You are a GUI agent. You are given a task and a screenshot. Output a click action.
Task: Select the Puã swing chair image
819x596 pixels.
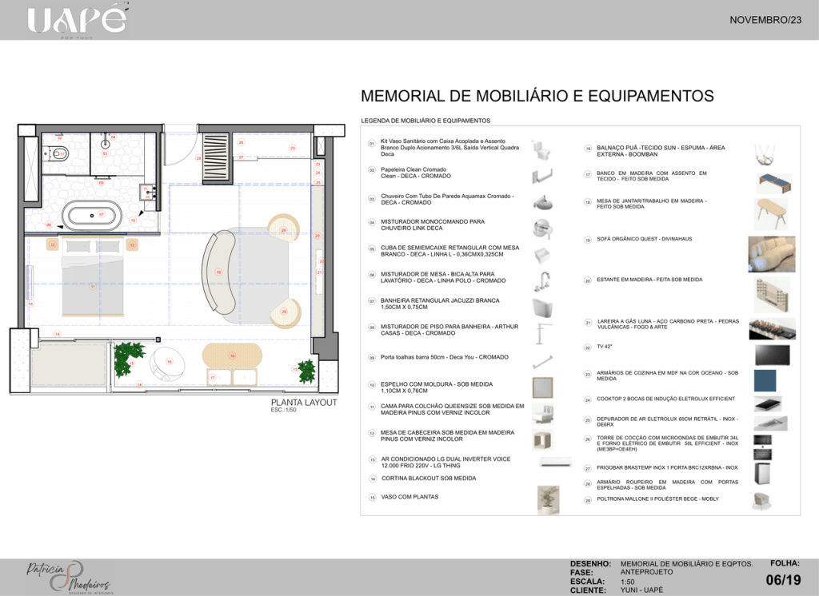(x=765, y=154)
